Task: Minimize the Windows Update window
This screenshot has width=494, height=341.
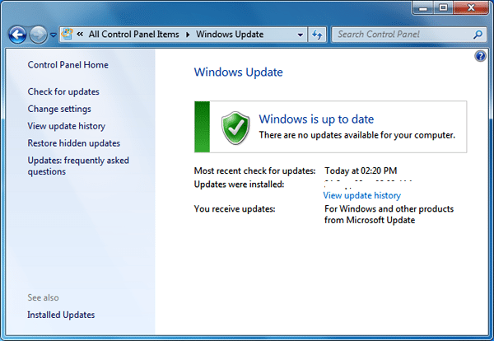Action: (x=423, y=7)
